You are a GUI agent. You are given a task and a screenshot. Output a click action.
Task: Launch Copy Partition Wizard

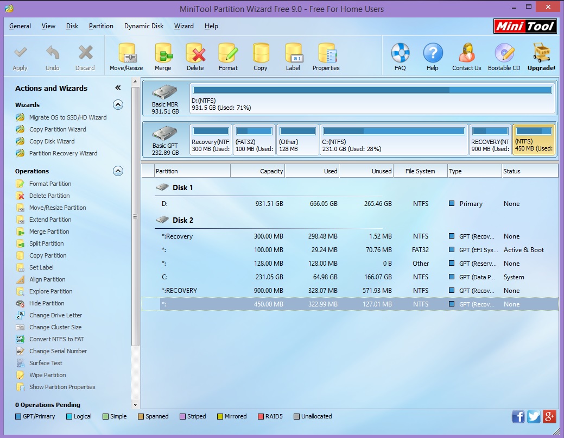coord(51,129)
